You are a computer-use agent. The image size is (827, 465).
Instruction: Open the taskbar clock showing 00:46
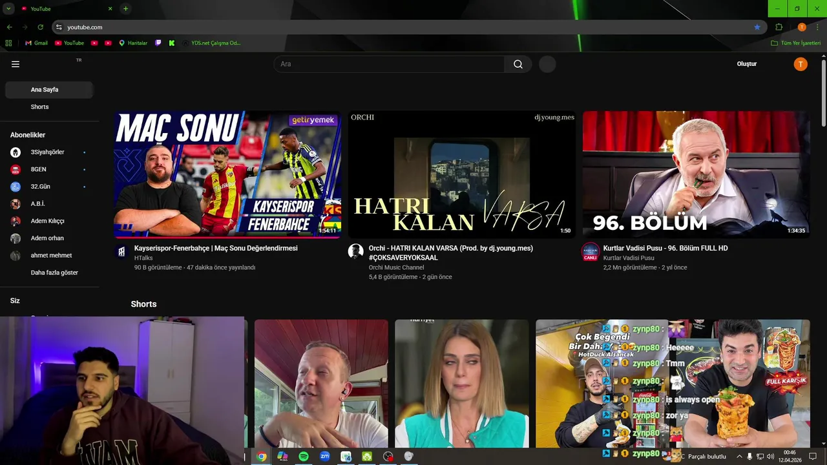tap(790, 457)
